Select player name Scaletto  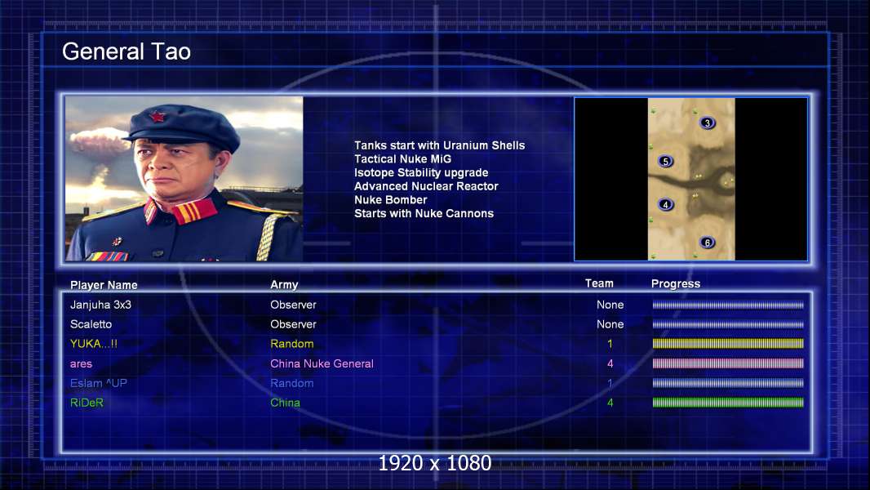pos(91,324)
